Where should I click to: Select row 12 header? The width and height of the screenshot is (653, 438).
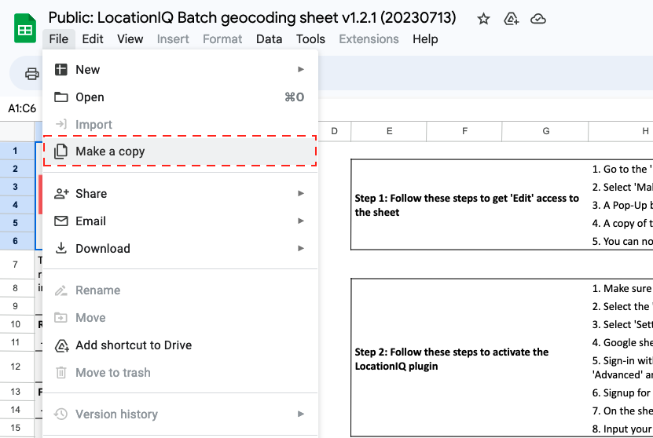16,367
